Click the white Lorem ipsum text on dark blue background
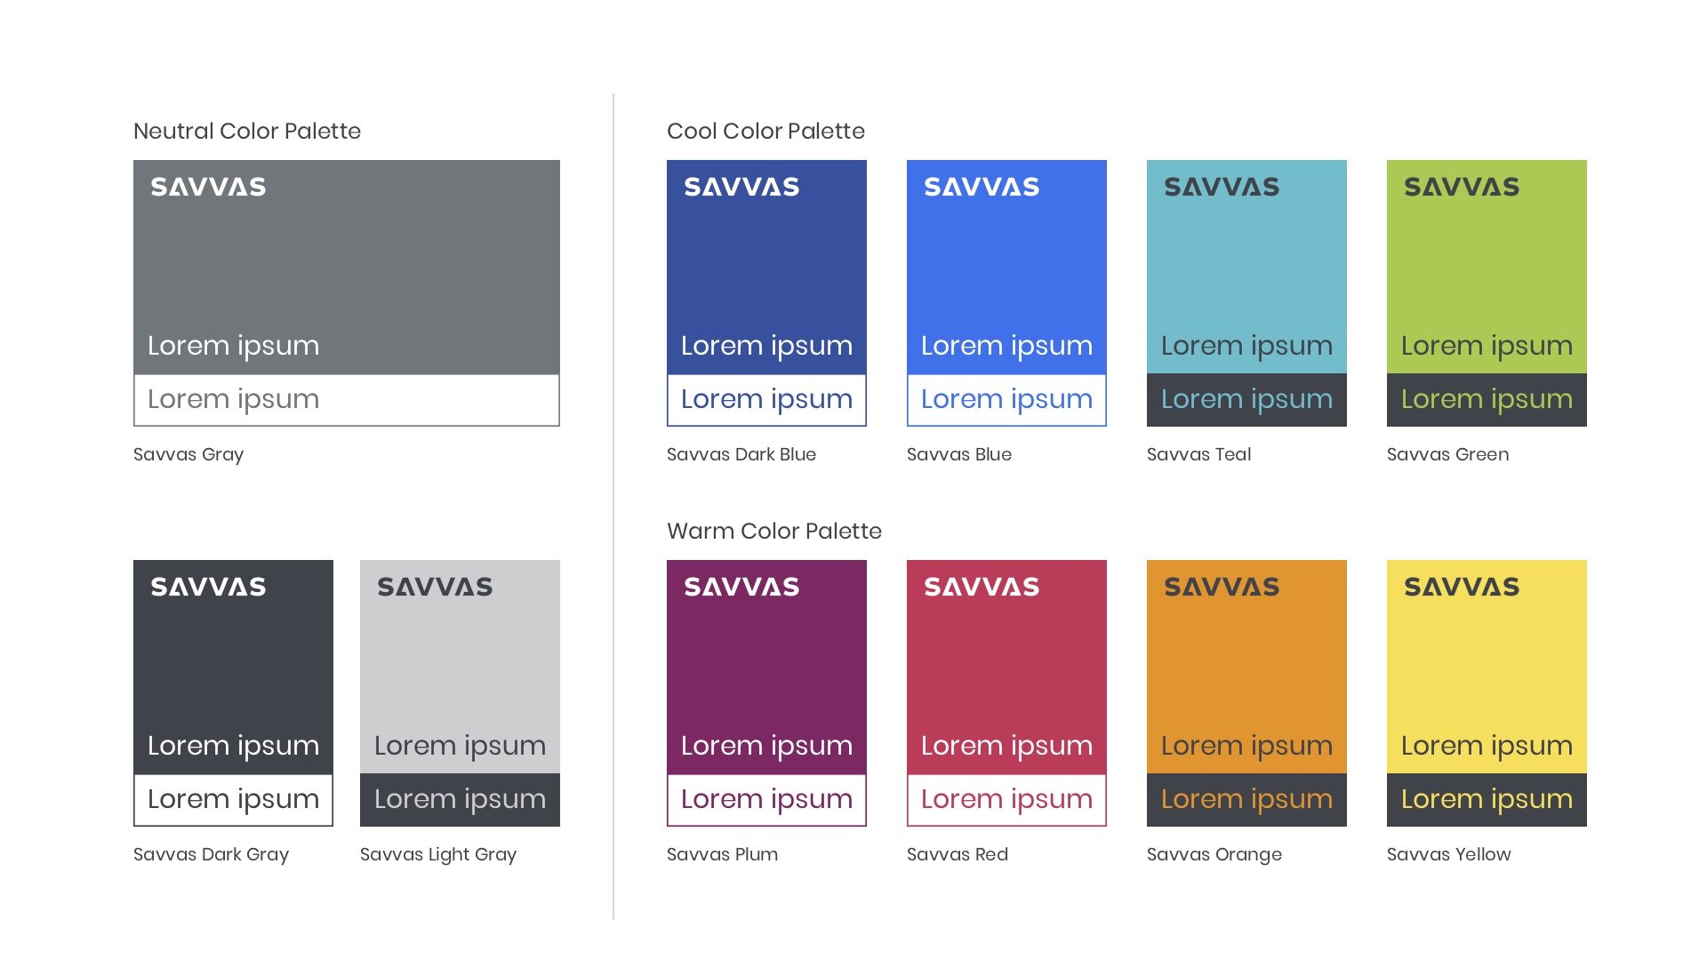 766,347
